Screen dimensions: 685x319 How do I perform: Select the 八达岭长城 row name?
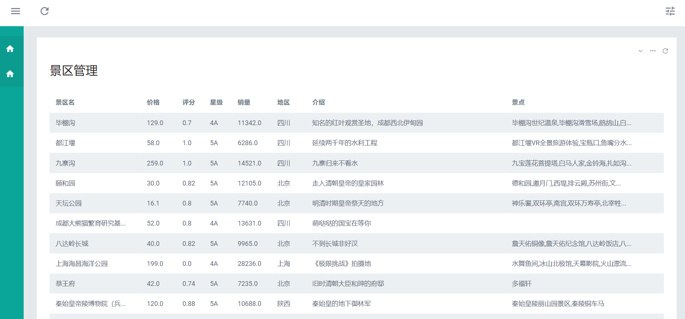(72, 244)
